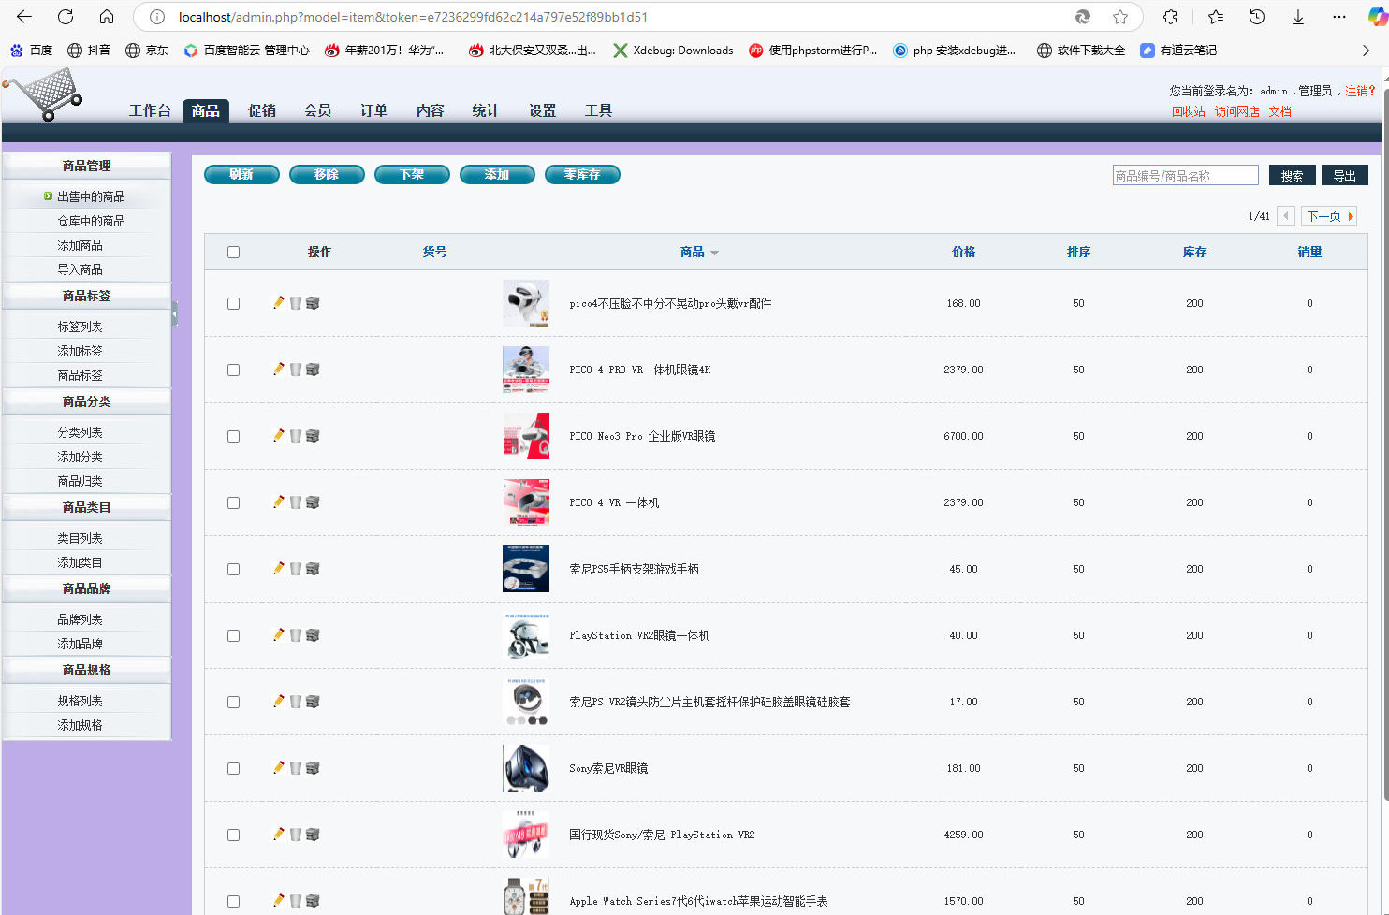The height and width of the screenshot is (915, 1389).
Task: Stock icon for PICO 4 PRO VR一体机眼镜4K row
Action: pyautogui.click(x=313, y=370)
